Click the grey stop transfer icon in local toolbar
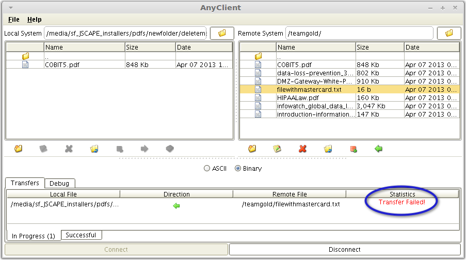Screen dimensions: 466x260 pos(170,149)
